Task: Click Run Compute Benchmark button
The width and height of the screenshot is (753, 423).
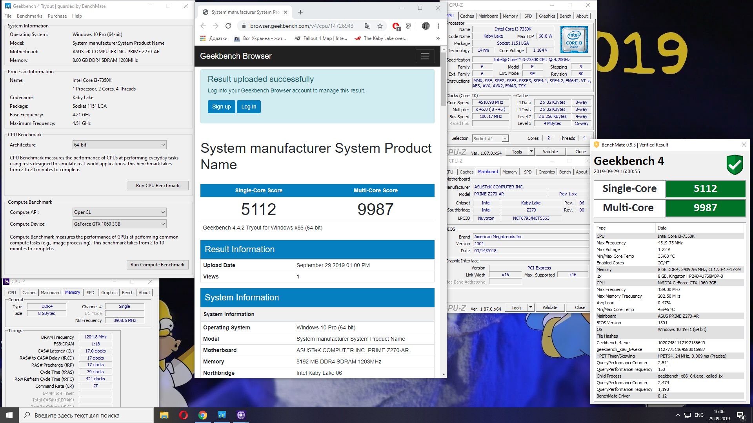Action: (158, 265)
